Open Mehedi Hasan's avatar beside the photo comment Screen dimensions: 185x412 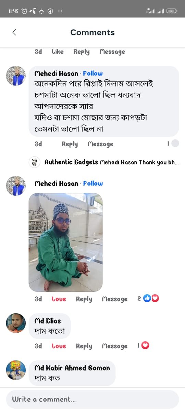[16, 186]
